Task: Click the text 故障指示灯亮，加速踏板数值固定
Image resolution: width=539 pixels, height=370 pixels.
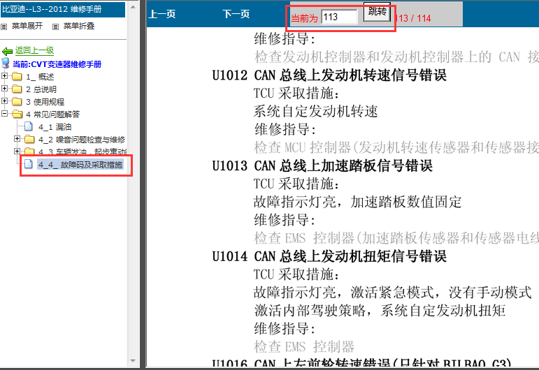Action: coord(357,202)
